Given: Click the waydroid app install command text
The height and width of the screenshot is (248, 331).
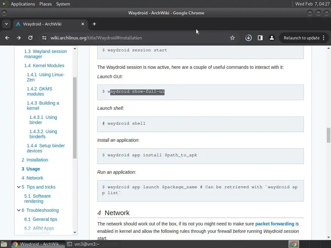Looking at the screenshot, I should coord(152,155).
